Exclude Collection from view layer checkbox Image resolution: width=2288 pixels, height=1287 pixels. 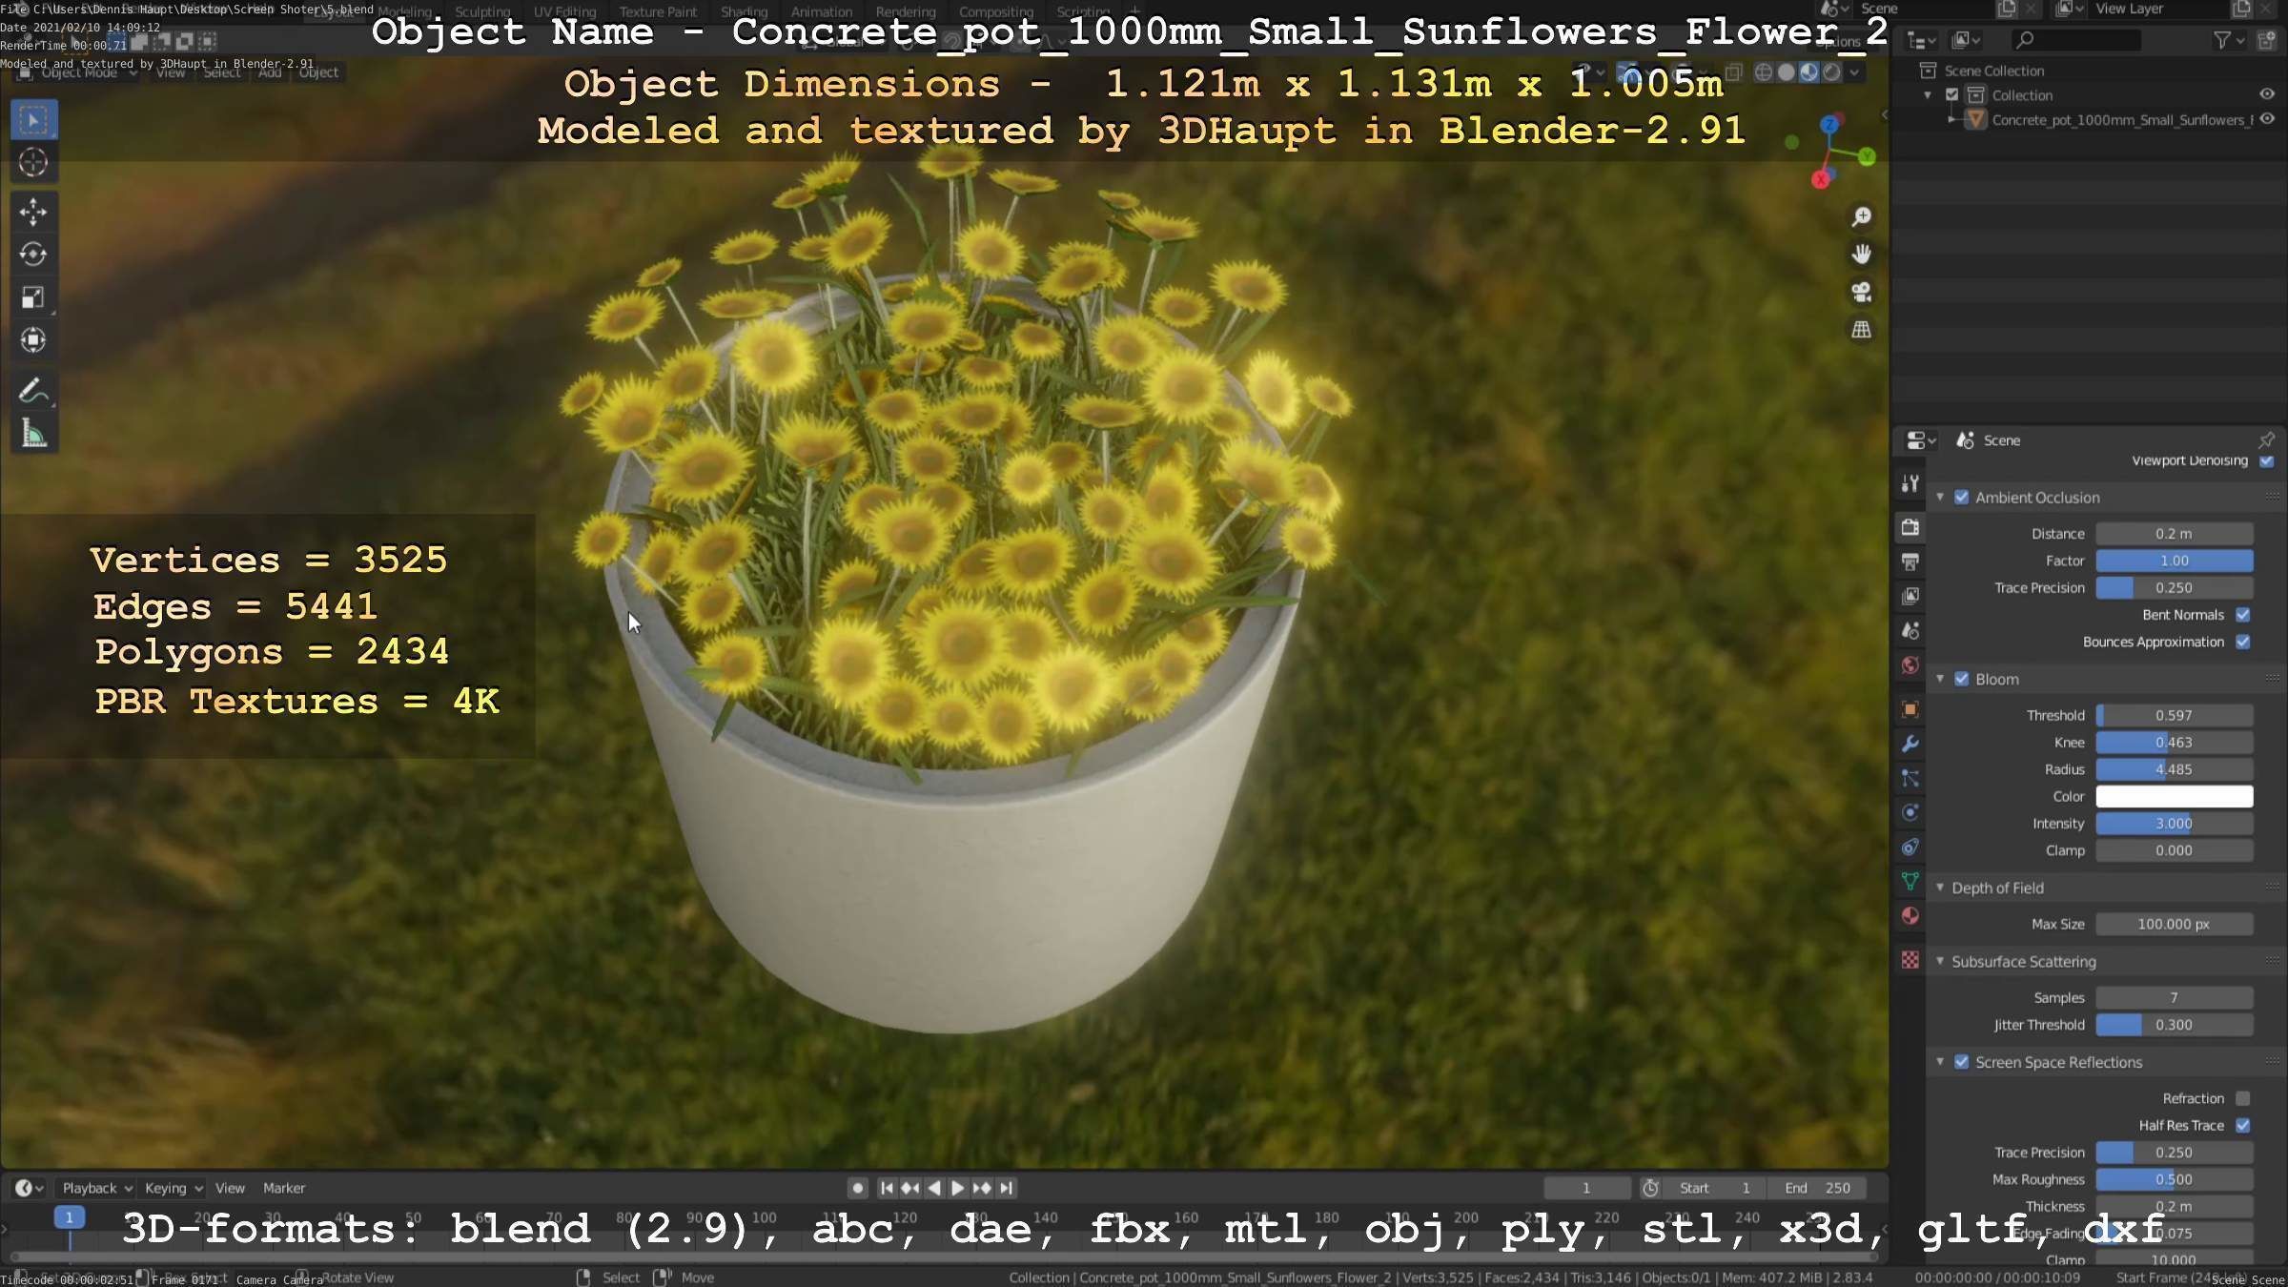click(1951, 94)
